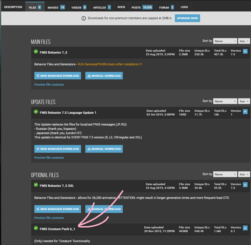Collapse the FNIS Behavior 7_5 XXL entry
251x245 pixels.
pos(245,185)
